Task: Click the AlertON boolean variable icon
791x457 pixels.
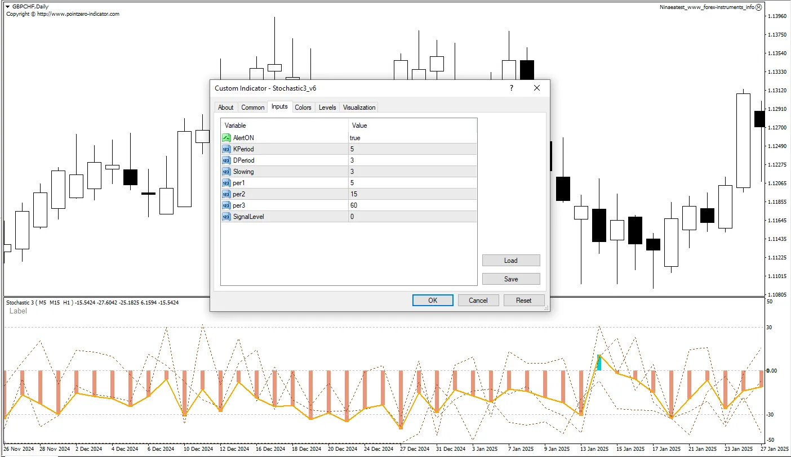Action: pos(226,138)
